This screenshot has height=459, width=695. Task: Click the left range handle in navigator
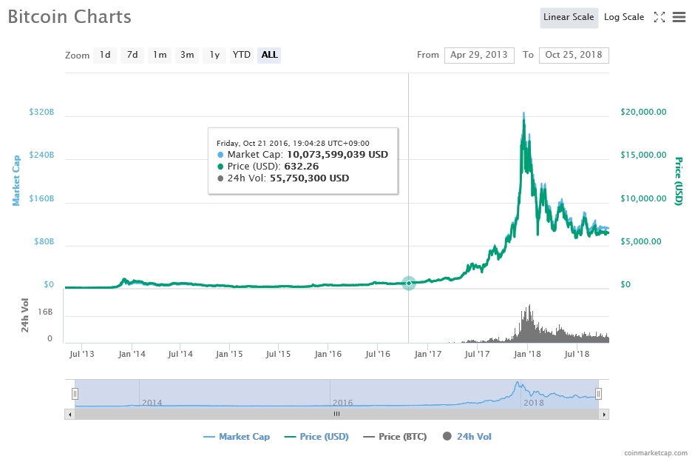75,394
